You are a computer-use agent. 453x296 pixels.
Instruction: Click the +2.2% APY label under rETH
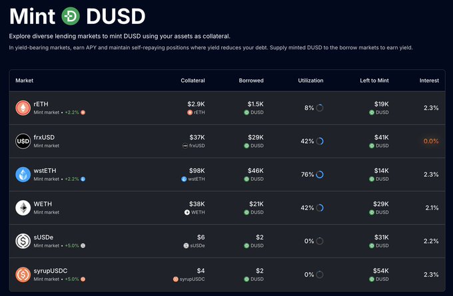(x=72, y=112)
